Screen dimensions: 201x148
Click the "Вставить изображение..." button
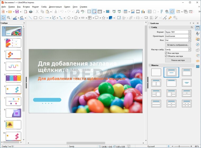(178, 45)
